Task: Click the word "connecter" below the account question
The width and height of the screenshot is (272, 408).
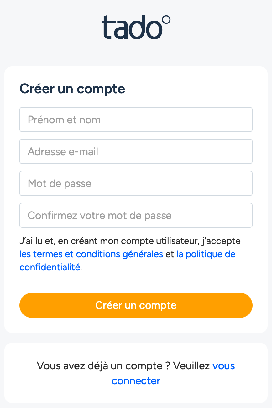Action: tap(136, 380)
